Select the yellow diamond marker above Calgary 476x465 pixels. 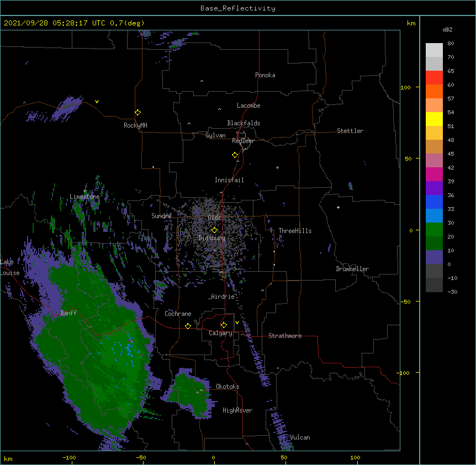[224, 325]
